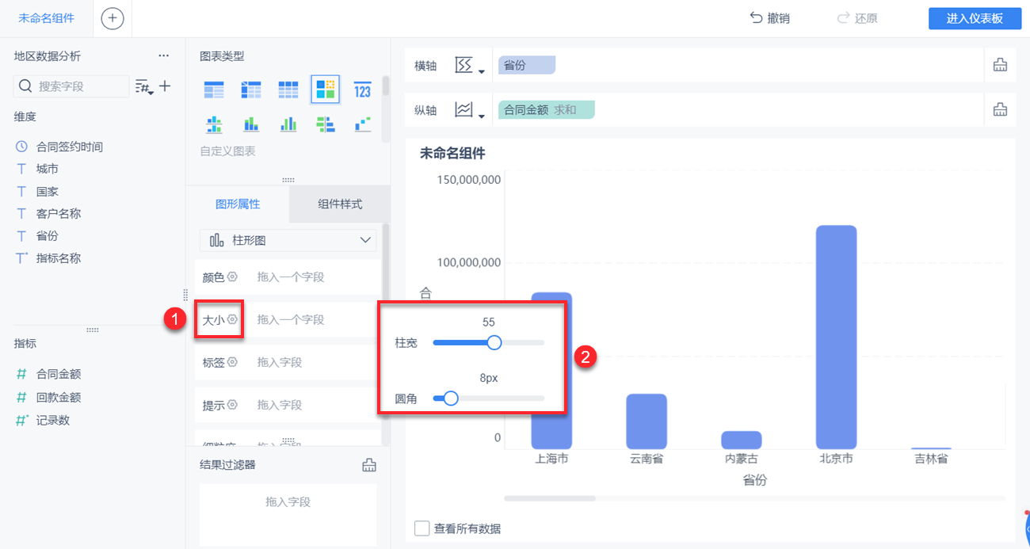The image size is (1030, 549).
Task: Select the multi-series column chart type icon
Action: (x=288, y=124)
